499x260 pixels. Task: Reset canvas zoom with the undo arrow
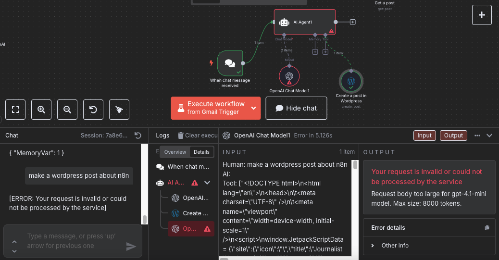tap(93, 110)
